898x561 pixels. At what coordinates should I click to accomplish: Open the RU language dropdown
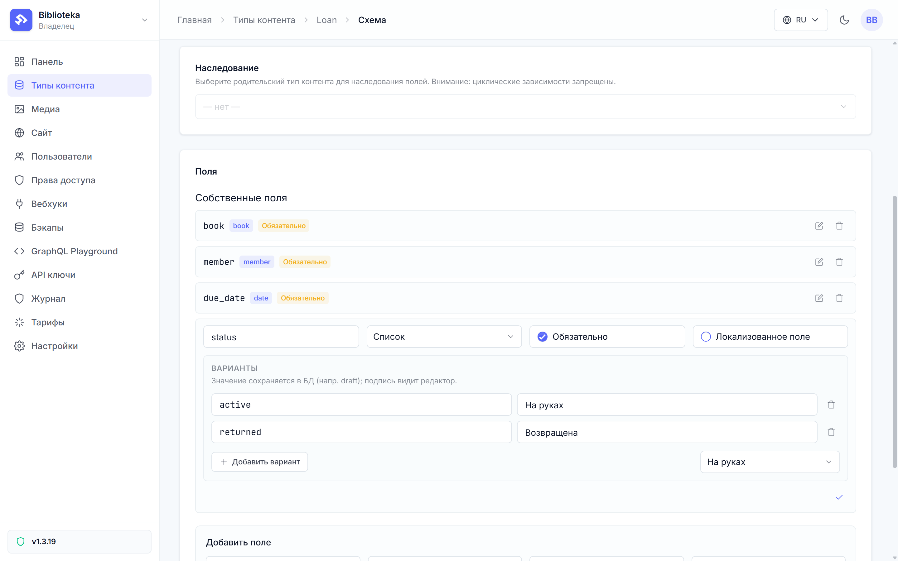801,20
